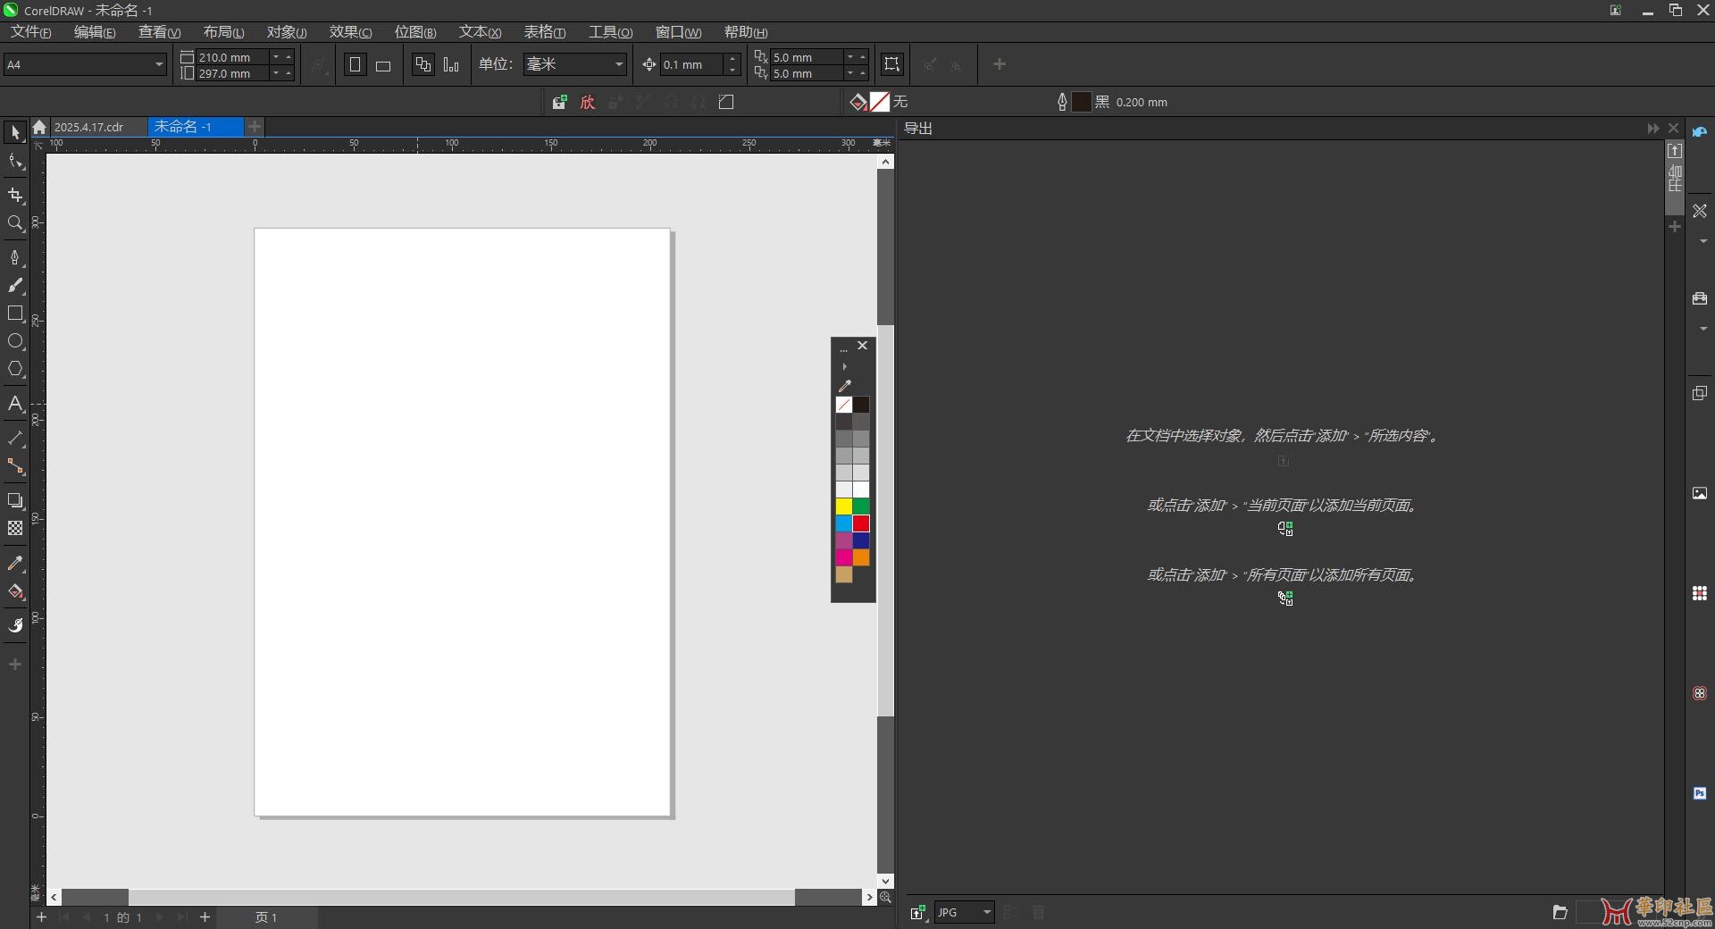This screenshot has width=1715, height=929.
Task: Create a new document with tab plus
Action: (255, 127)
